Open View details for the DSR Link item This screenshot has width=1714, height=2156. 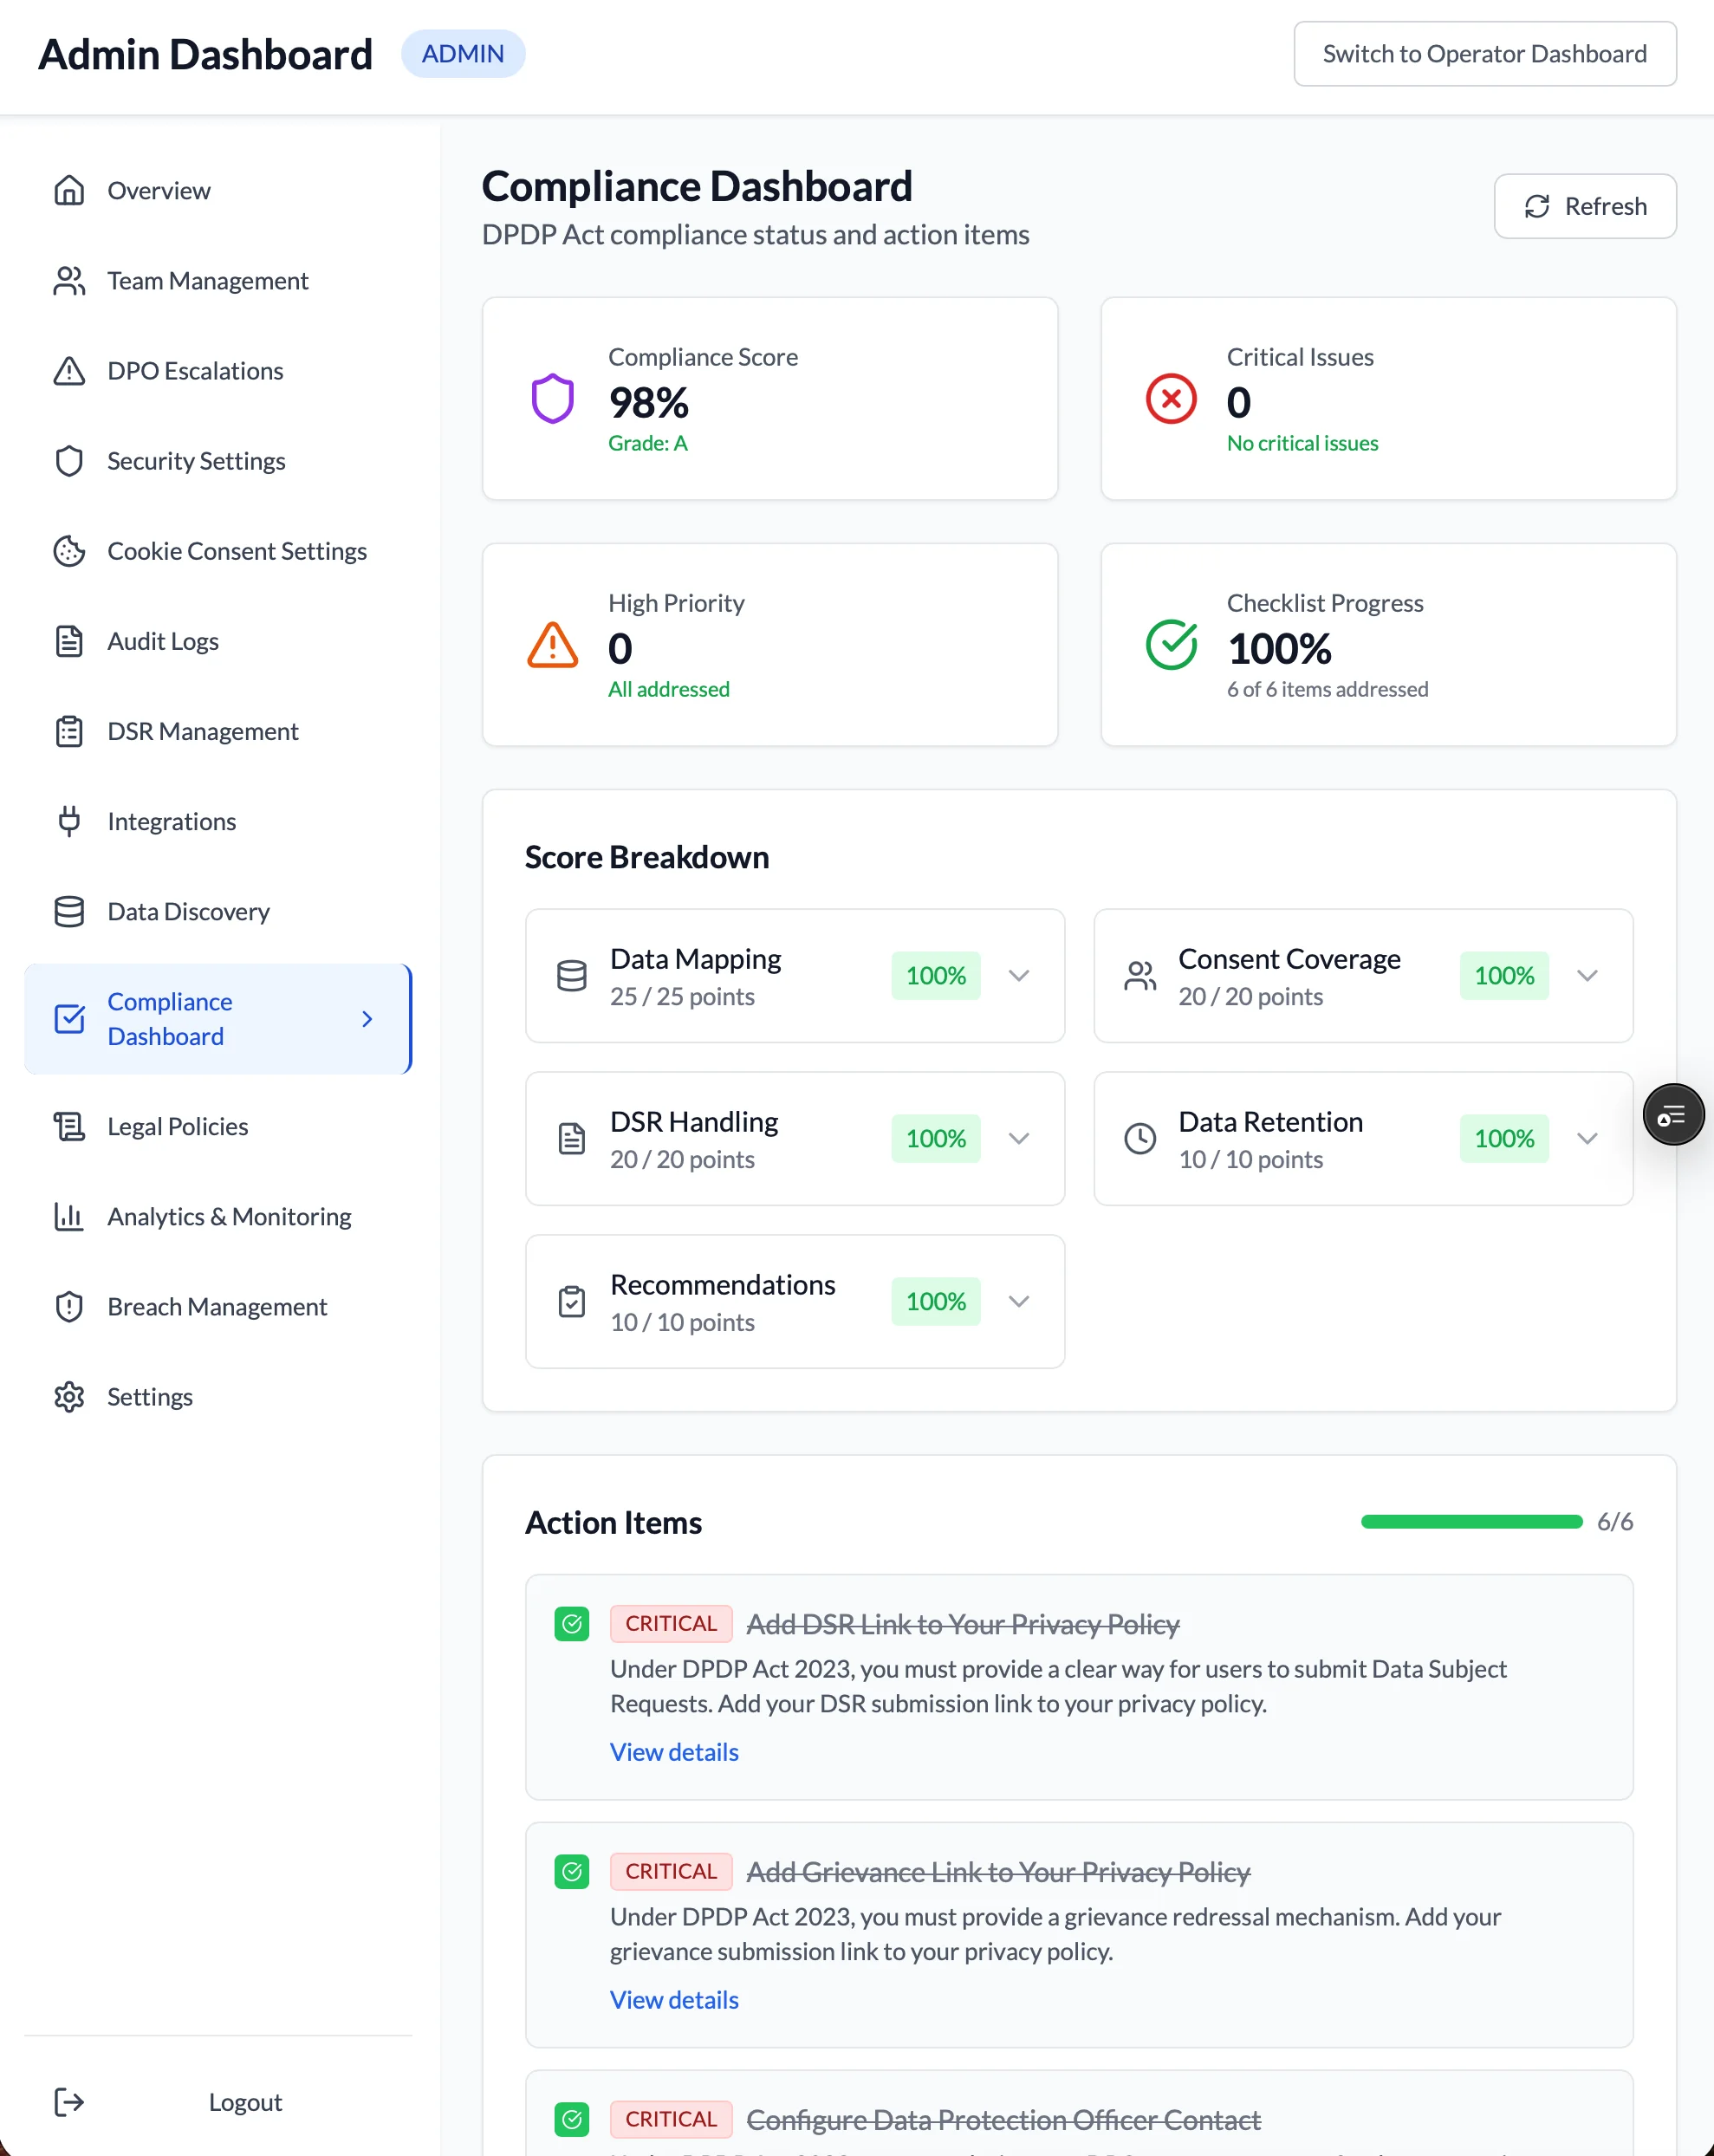pyautogui.click(x=673, y=1752)
